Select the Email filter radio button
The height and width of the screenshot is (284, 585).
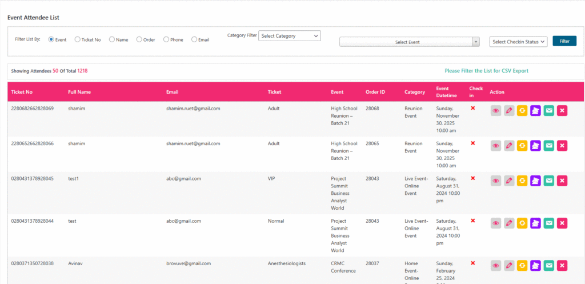194,39
